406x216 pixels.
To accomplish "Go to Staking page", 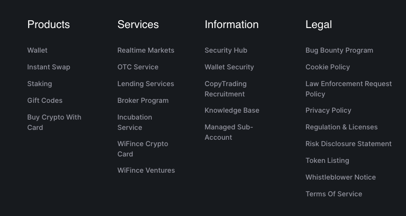I will (x=39, y=84).
